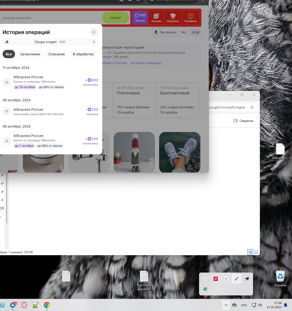Open the Профиль smiley icon

[x=190, y=18]
